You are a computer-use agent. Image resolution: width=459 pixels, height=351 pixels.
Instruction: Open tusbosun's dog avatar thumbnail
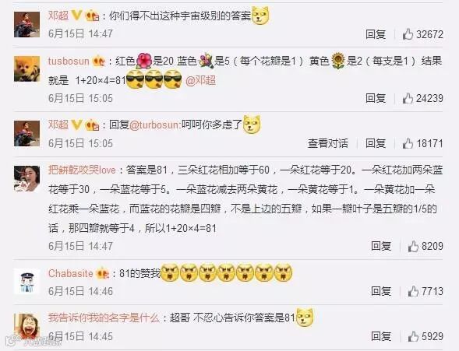click(27, 69)
